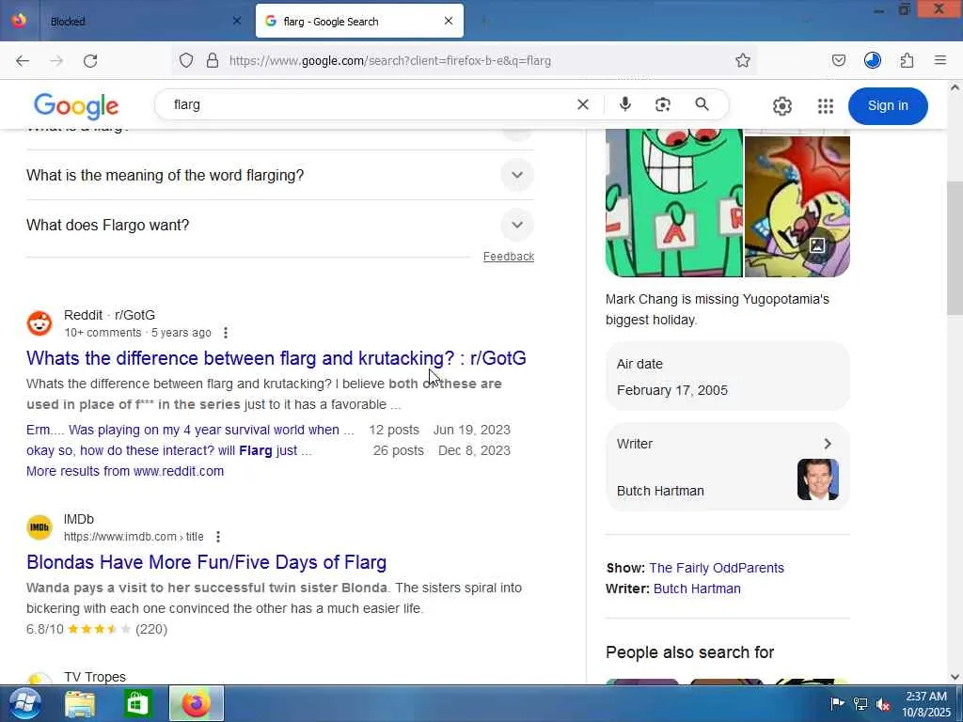Open the green Store taskbar icon
Viewport: 963px width, 722px height.
(x=136, y=704)
